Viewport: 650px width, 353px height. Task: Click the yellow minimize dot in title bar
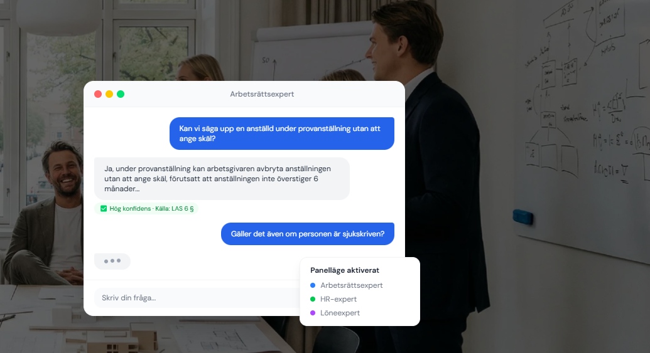[x=109, y=94]
